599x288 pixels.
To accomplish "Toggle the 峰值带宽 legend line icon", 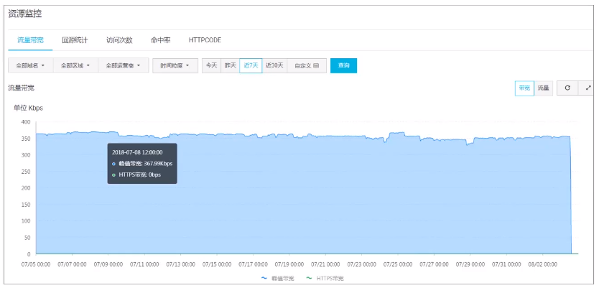I will (x=264, y=277).
